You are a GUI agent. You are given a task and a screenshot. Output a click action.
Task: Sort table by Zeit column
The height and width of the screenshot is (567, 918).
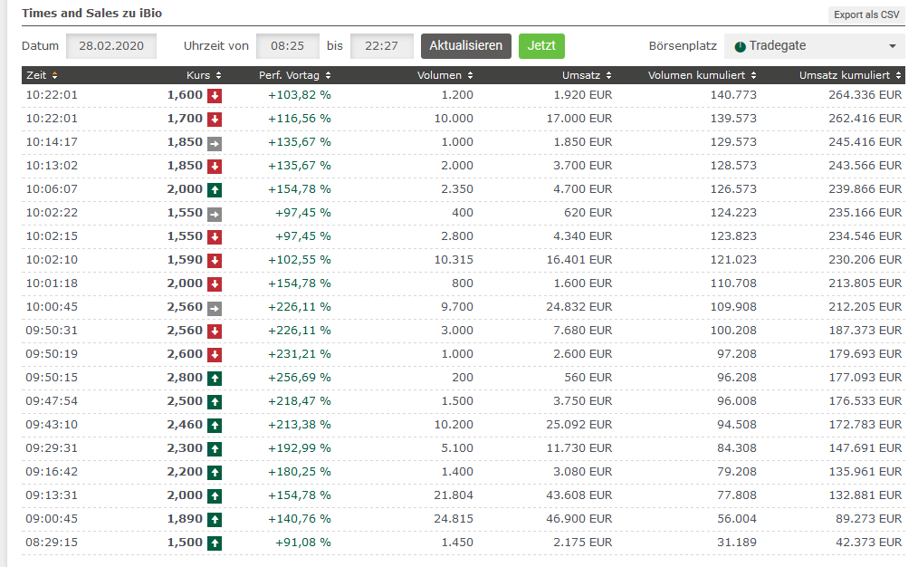click(42, 75)
